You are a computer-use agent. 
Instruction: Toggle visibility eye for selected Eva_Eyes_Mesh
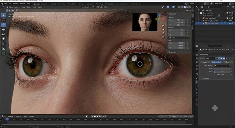(x=230, y=23)
